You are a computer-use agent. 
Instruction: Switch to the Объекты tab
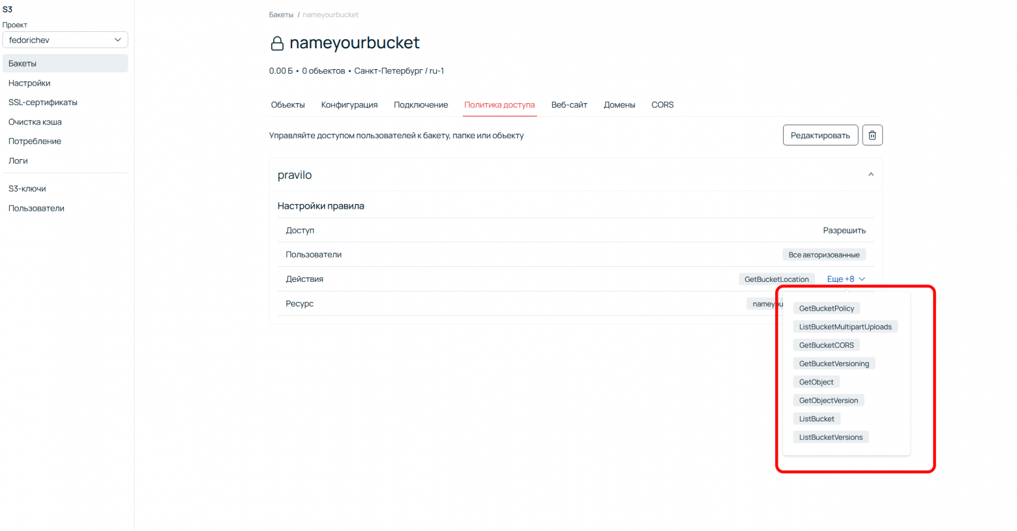pos(287,104)
